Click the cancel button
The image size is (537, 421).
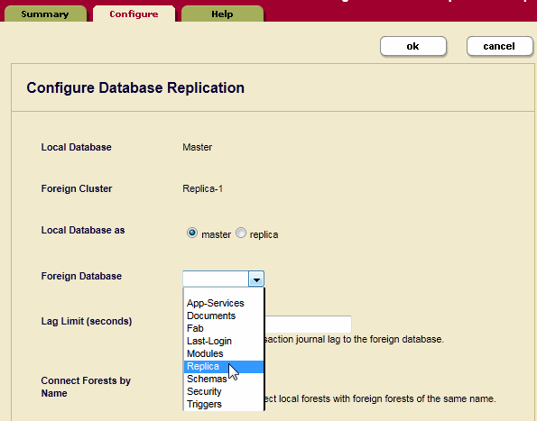click(499, 46)
